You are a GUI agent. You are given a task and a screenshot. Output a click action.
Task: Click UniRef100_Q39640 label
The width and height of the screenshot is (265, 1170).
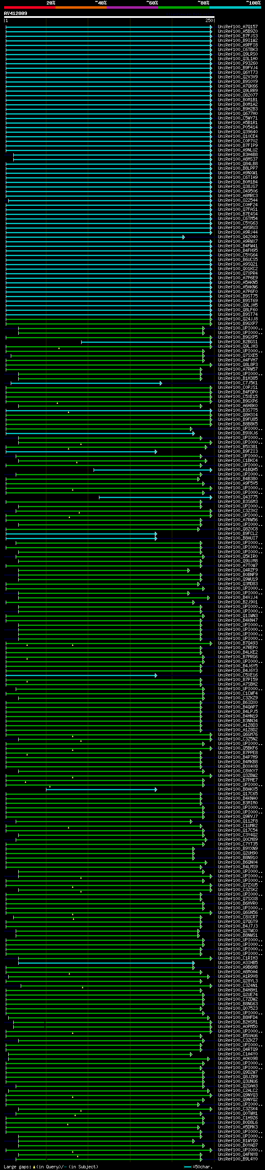point(238,132)
